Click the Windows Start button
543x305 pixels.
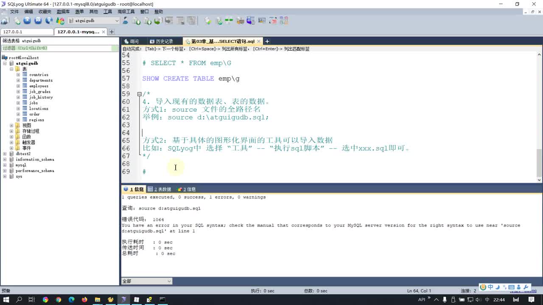[6, 299]
